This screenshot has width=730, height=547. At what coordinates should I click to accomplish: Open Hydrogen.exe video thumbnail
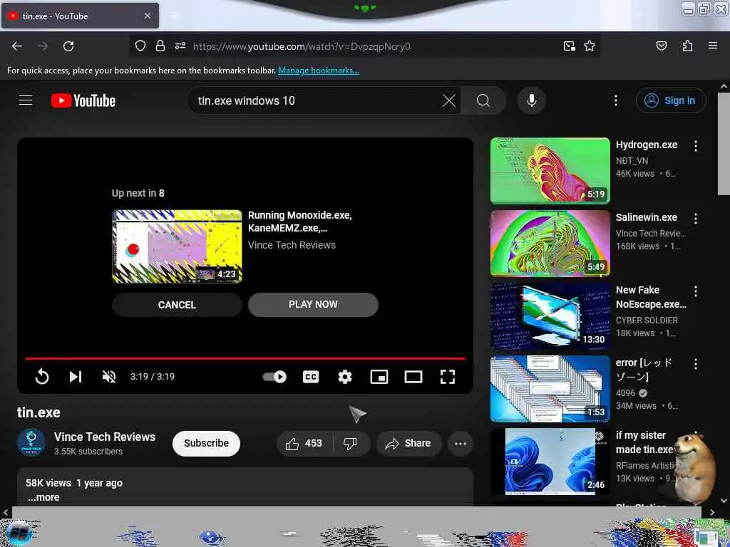(x=550, y=171)
